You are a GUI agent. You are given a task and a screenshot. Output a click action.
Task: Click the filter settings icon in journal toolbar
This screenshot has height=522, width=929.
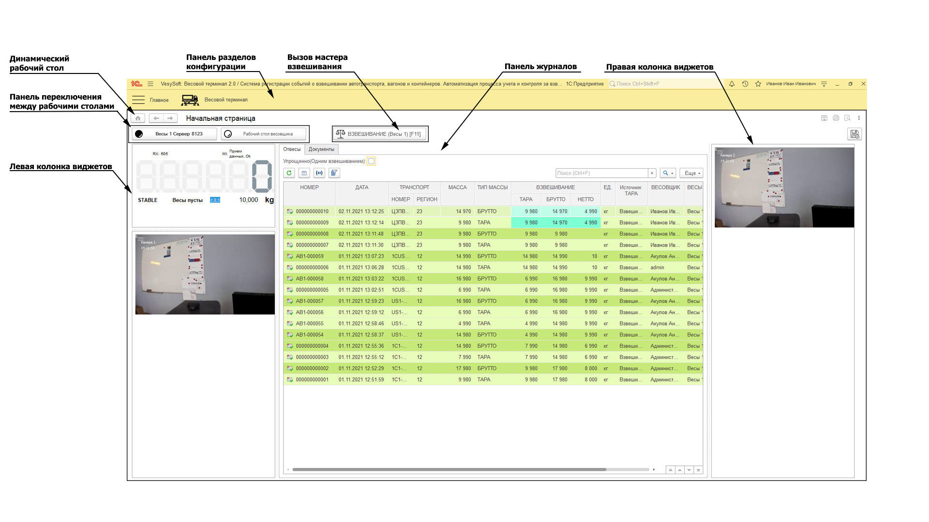(x=334, y=173)
